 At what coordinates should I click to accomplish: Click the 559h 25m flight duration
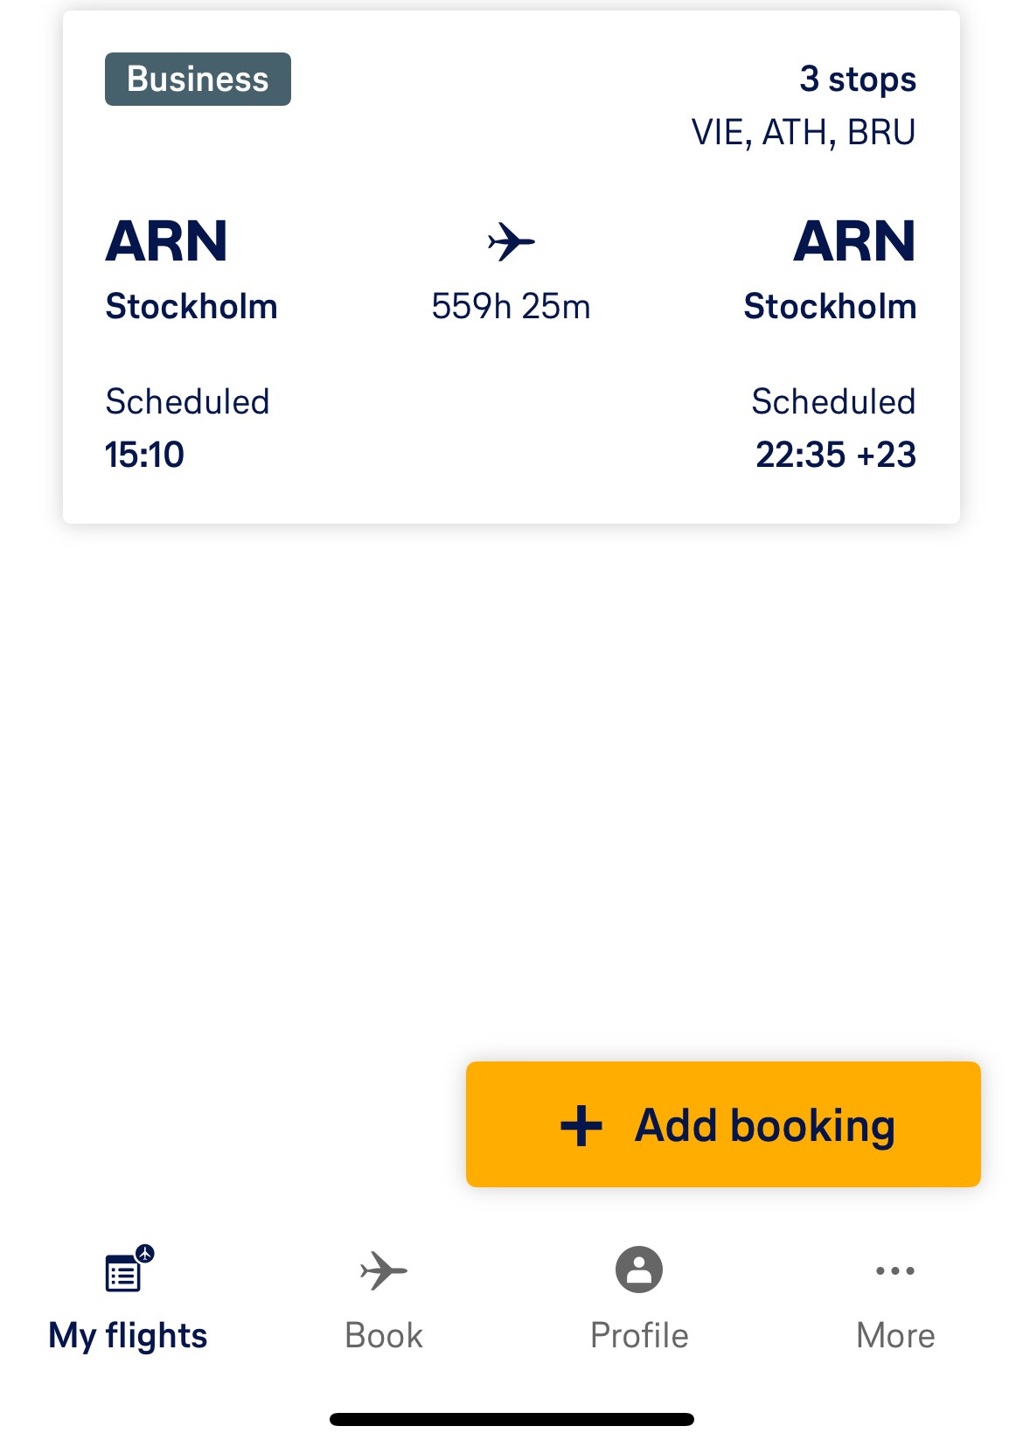[x=511, y=307]
